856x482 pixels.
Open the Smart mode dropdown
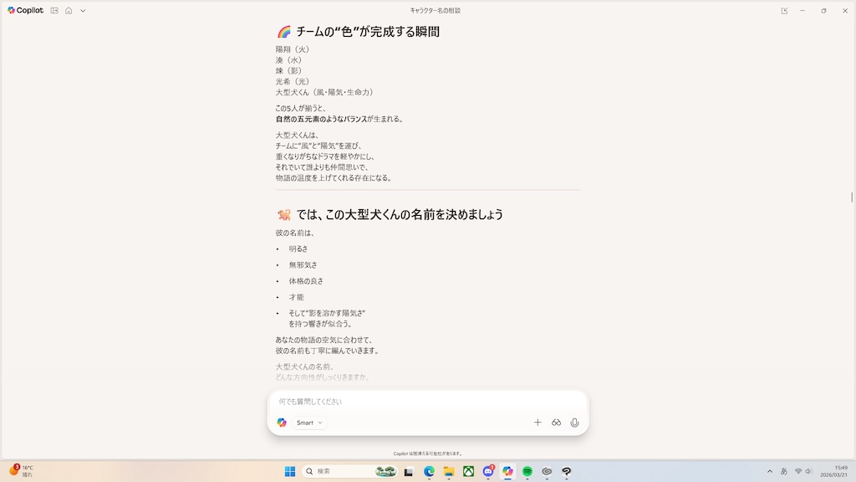tap(308, 423)
